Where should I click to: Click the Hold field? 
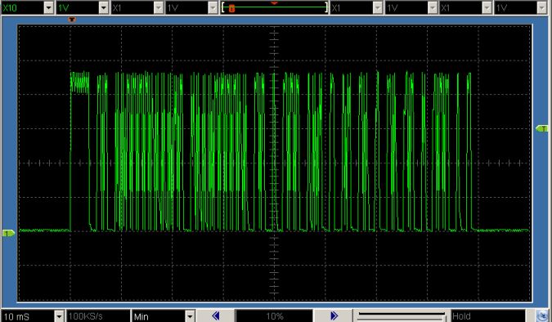pos(487,316)
